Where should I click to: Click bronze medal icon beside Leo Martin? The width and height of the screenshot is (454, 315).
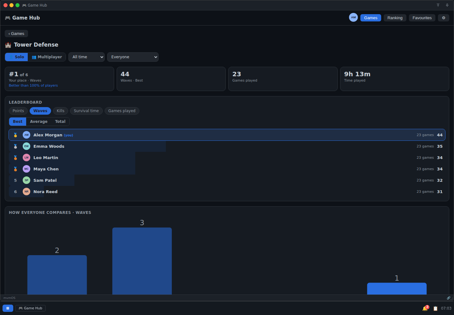coord(15,157)
